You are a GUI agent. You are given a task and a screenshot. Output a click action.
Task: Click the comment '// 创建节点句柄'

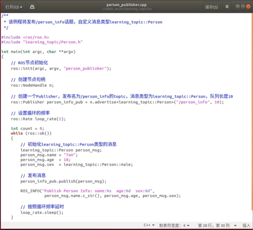pos(28,80)
